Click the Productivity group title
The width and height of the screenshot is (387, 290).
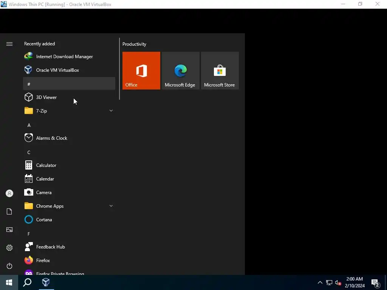click(134, 44)
